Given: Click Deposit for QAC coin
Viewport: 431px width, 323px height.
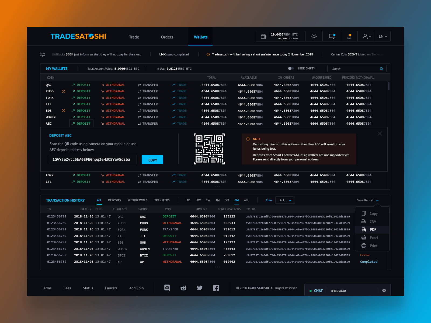Looking at the screenshot, I should click(x=81, y=85).
